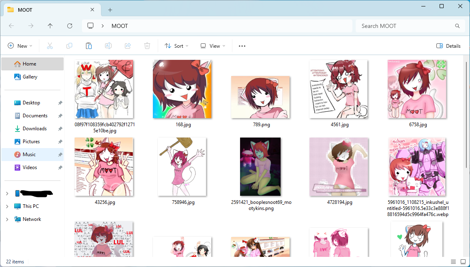This screenshot has height=267, width=470.
Task: Click the file name 4561.jpg
Action: (x=339, y=125)
